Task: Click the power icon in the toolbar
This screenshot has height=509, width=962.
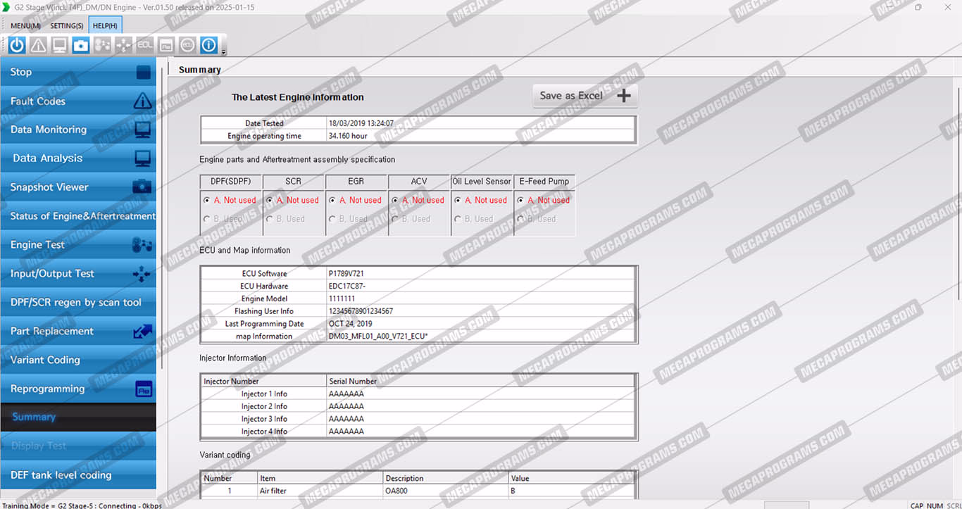Action: pyautogui.click(x=17, y=46)
